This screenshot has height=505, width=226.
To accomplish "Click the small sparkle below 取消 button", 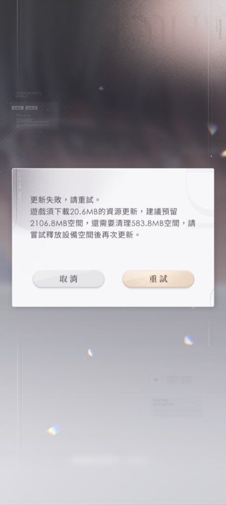I will coord(90,353).
